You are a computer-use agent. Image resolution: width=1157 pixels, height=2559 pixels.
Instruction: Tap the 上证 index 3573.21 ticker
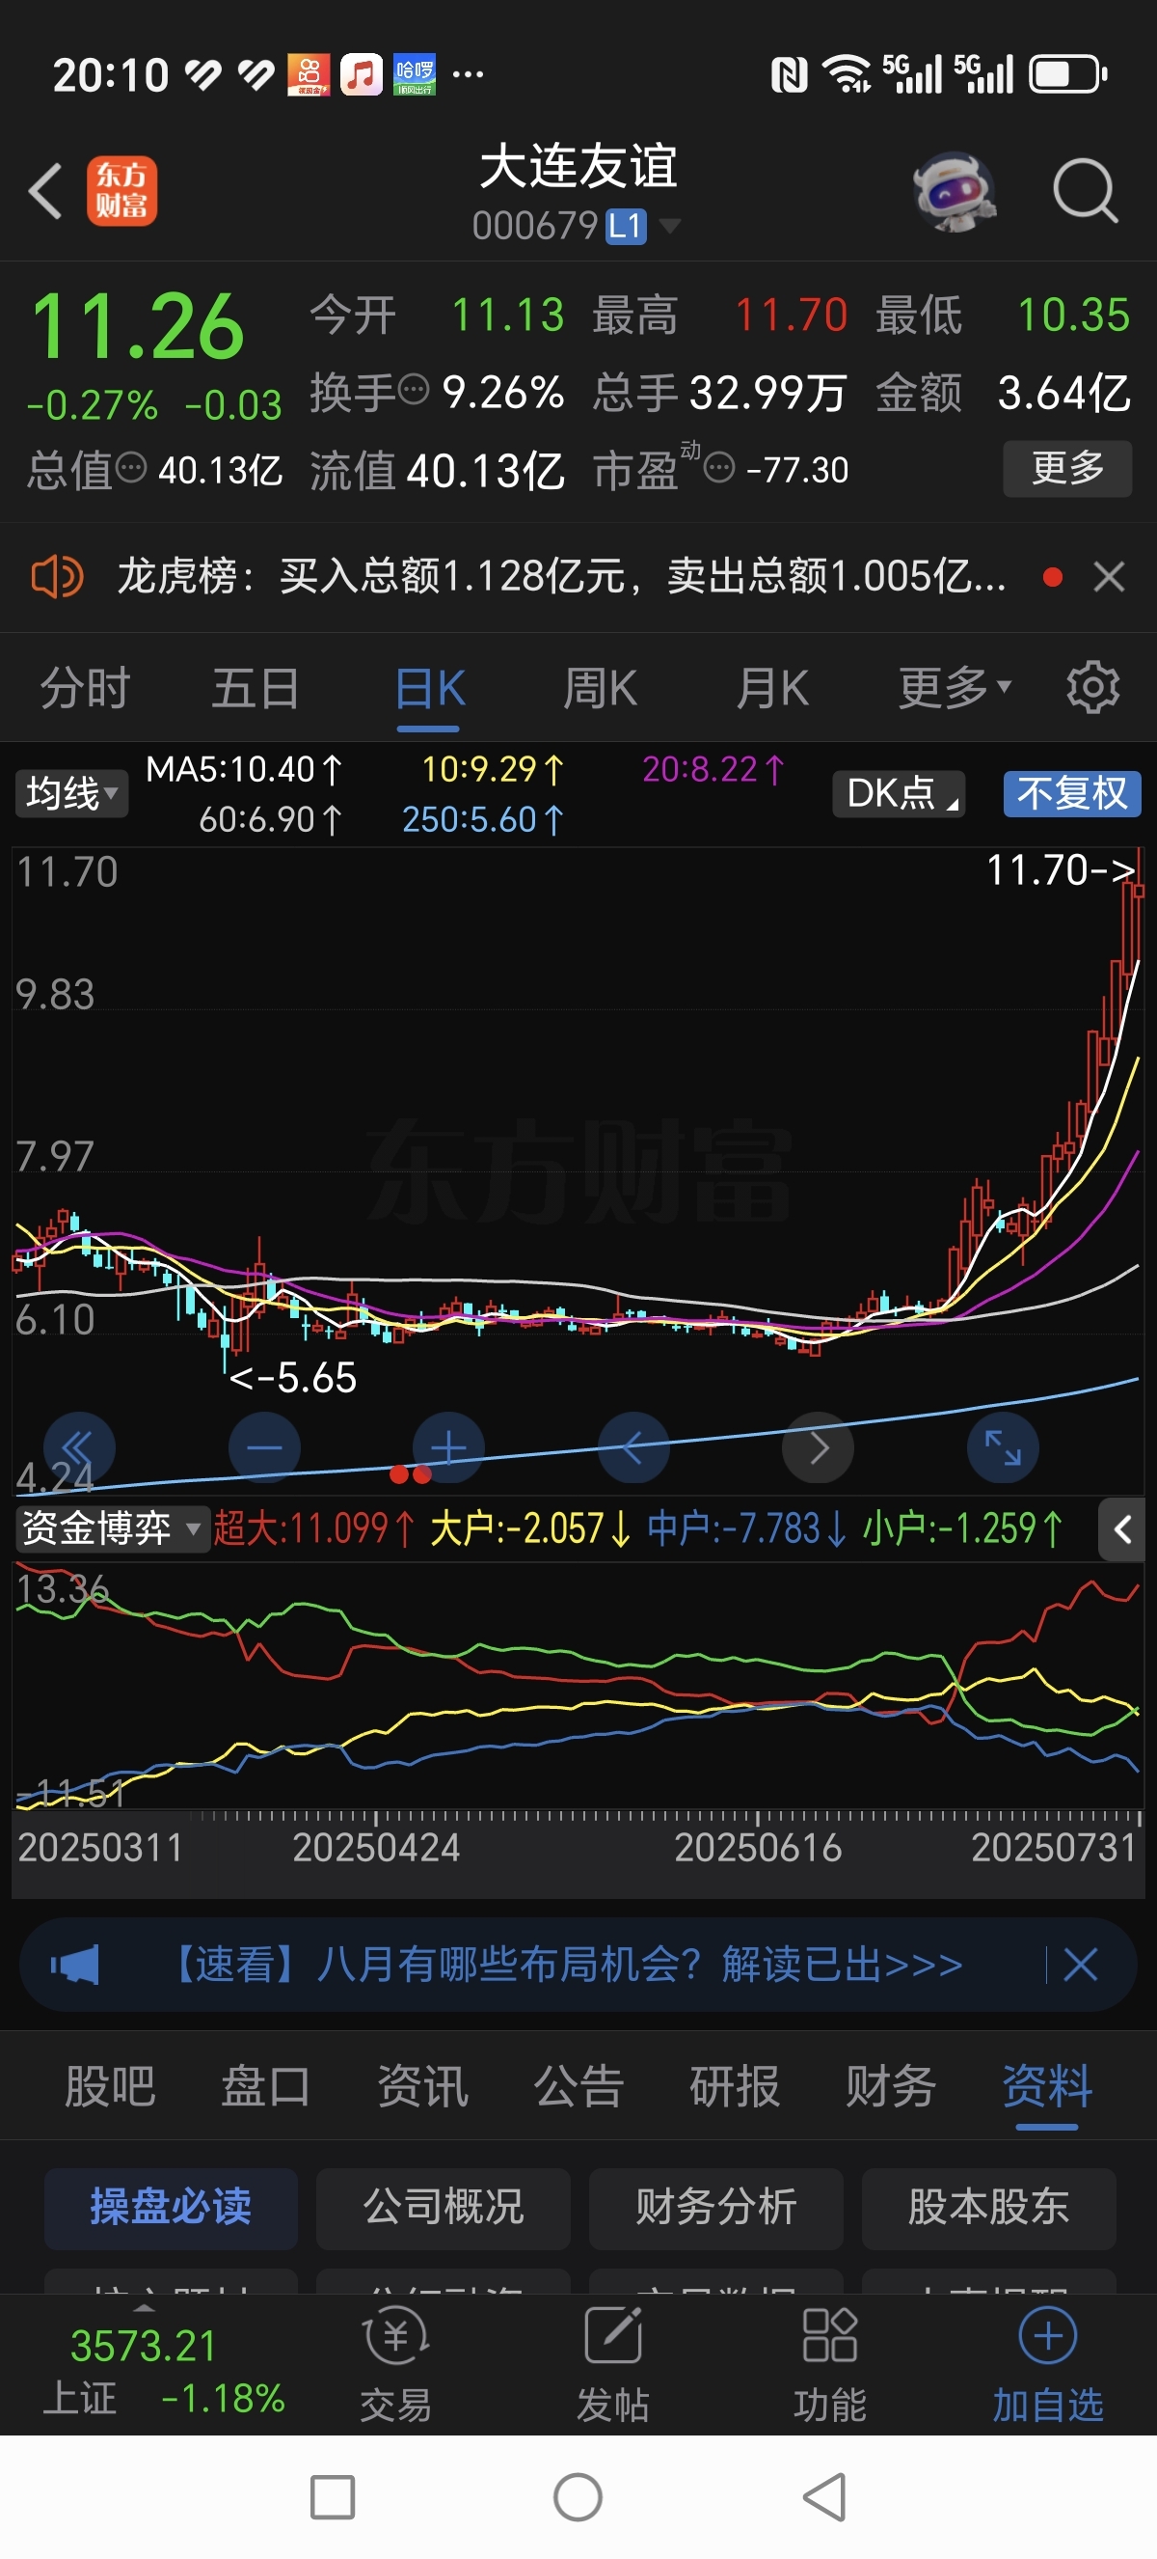(164, 2370)
